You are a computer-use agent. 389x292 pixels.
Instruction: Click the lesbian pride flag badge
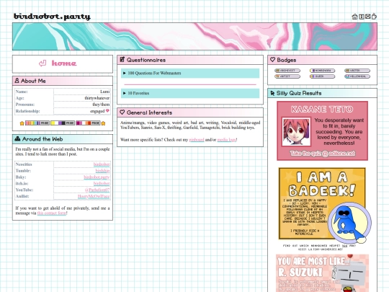pos(88,123)
